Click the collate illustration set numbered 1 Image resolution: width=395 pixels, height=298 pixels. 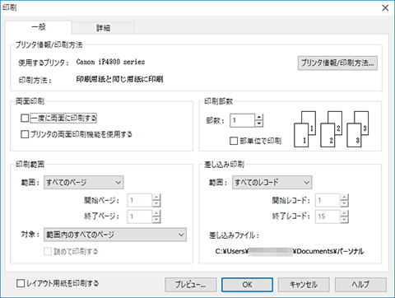(x=304, y=129)
